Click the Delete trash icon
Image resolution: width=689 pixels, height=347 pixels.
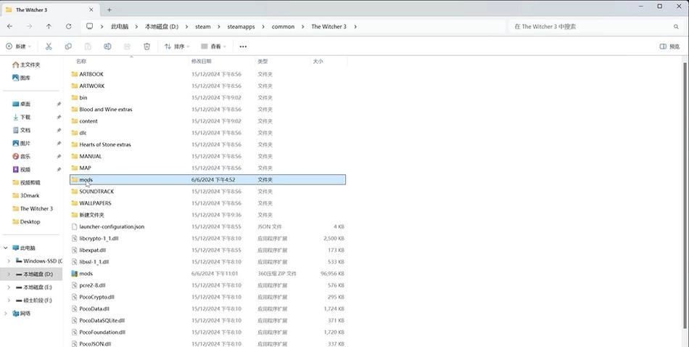147,46
